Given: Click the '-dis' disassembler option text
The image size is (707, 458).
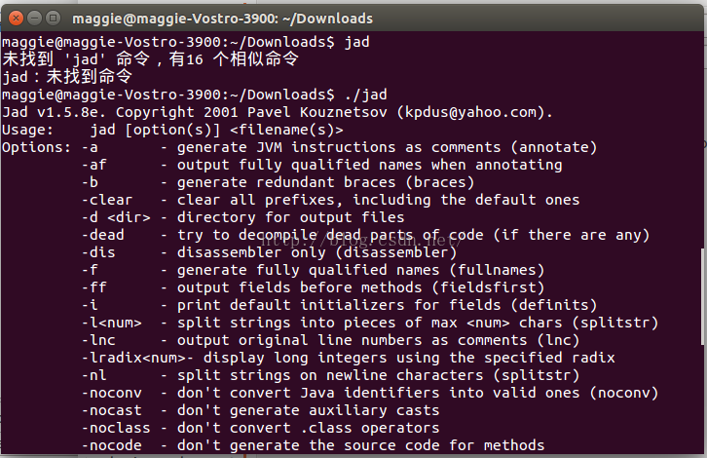Looking at the screenshot, I should 98,252.
